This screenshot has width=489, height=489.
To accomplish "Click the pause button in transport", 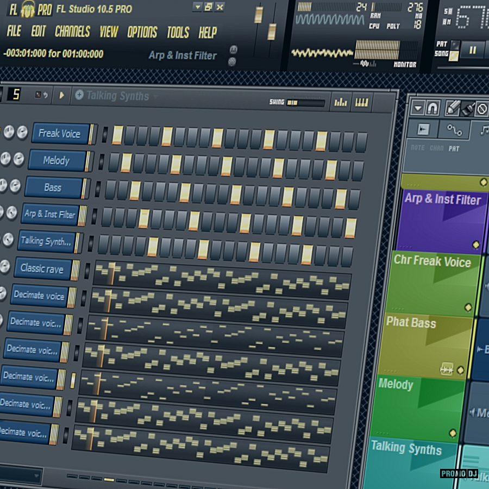I will click(x=473, y=50).
